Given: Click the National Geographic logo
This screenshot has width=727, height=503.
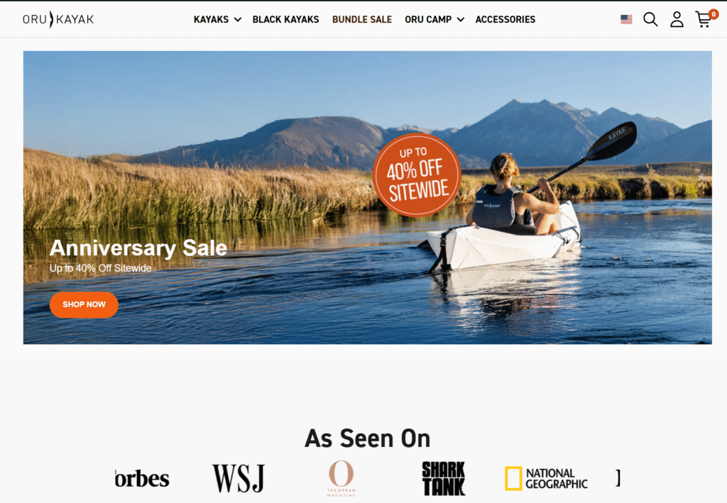Looking at the screenshot, I should point(546,478).
